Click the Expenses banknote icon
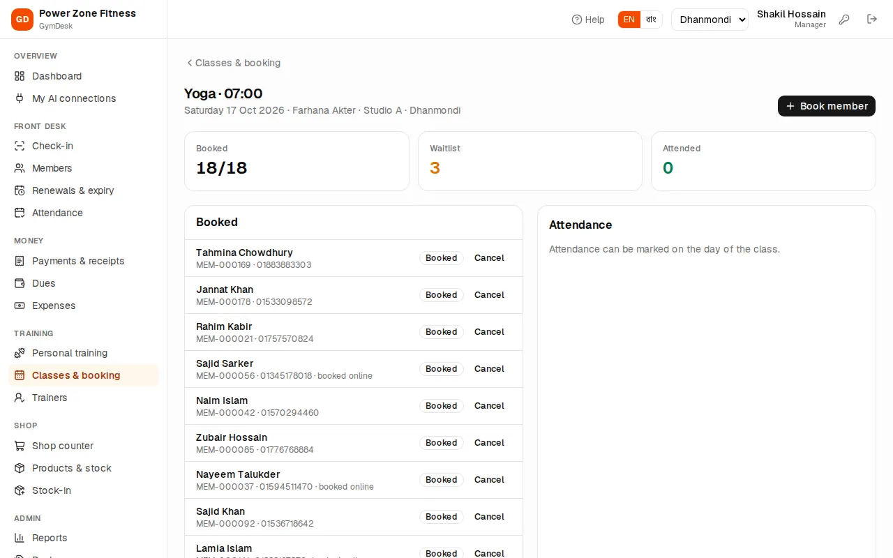This screenshot has height=558, width=893. tap(20, 306)
